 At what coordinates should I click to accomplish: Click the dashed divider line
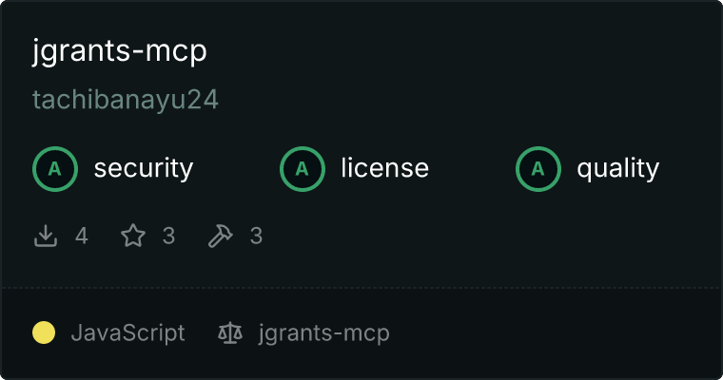[x=361, y=288]
